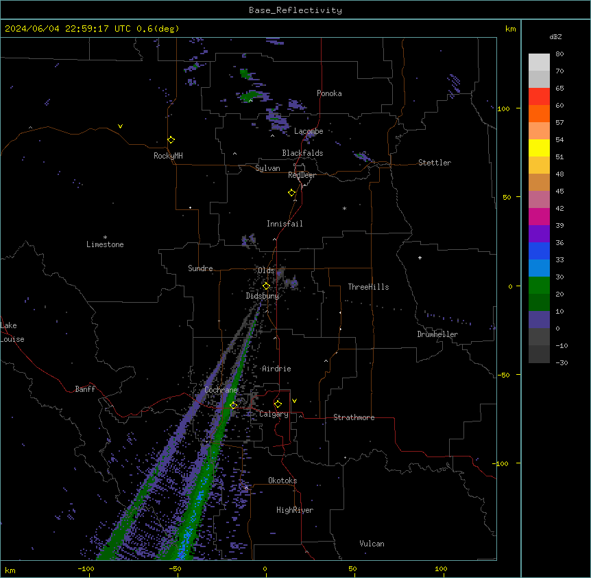Click the yellow marker below Cochrane
Viewport: 591px width, 578px height.
click(x=234, y=406)
